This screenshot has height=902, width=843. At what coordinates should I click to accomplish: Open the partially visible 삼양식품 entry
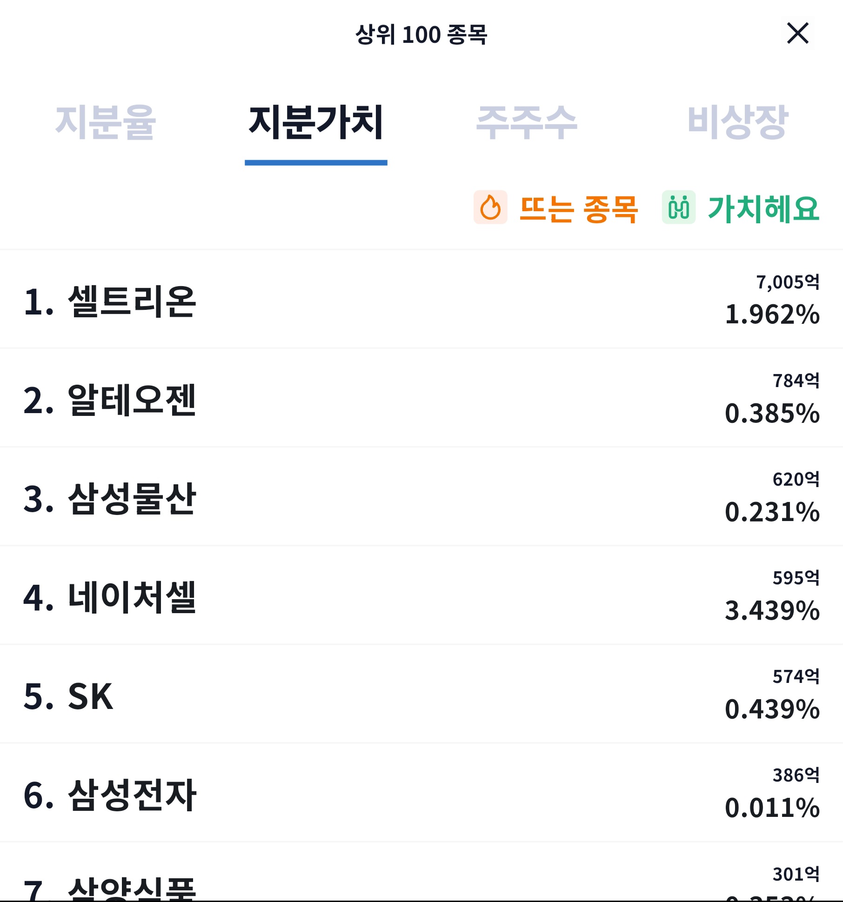[x=421, y=872]
